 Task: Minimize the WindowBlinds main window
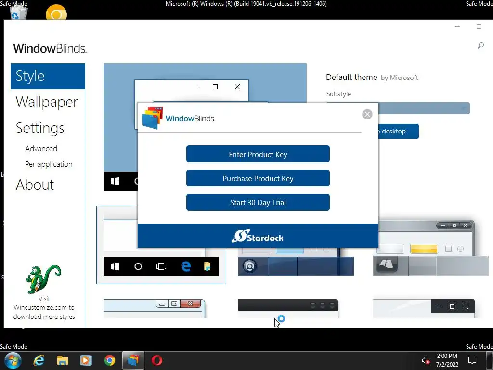tap(457, 27)
